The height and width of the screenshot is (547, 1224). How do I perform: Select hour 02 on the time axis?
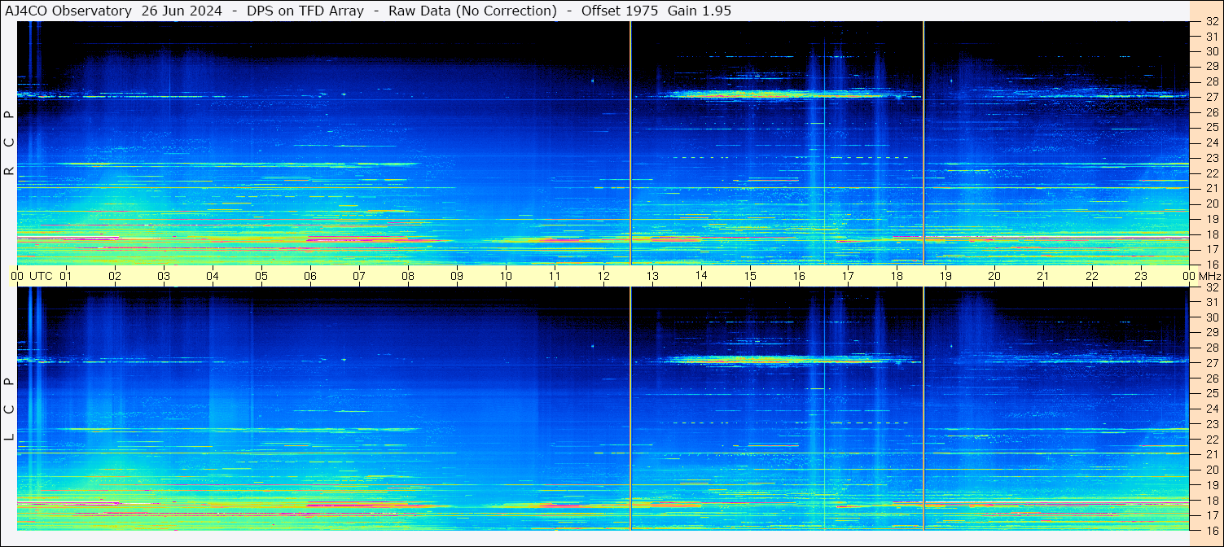point(115,276)
